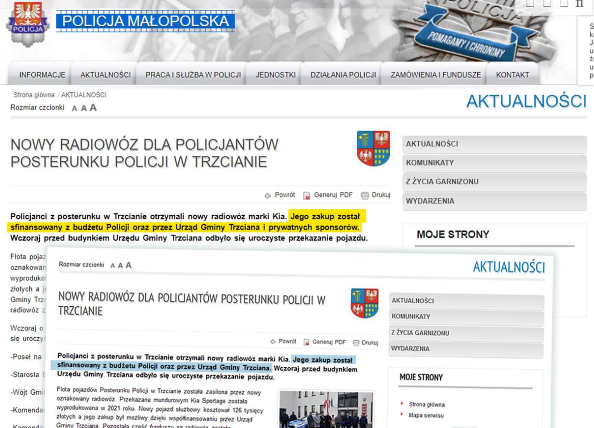This screenshot has height=428, width=594.
Task: Go to the KONTAKT menu item
Action: click(x=512, y=75)
